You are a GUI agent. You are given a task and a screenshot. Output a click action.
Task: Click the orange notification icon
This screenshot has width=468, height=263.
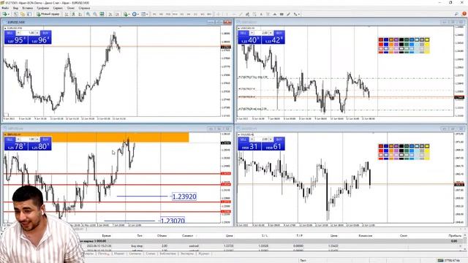464,14
